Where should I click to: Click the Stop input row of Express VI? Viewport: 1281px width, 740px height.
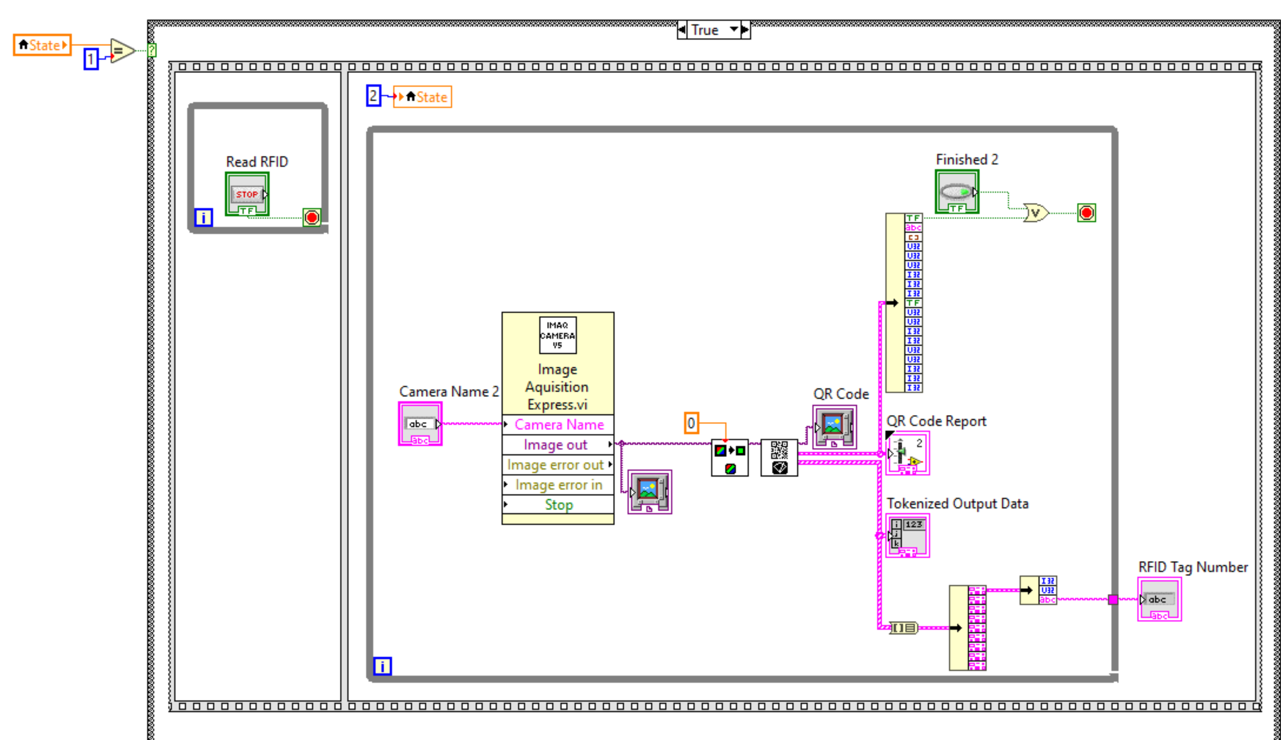click(558, 504)
